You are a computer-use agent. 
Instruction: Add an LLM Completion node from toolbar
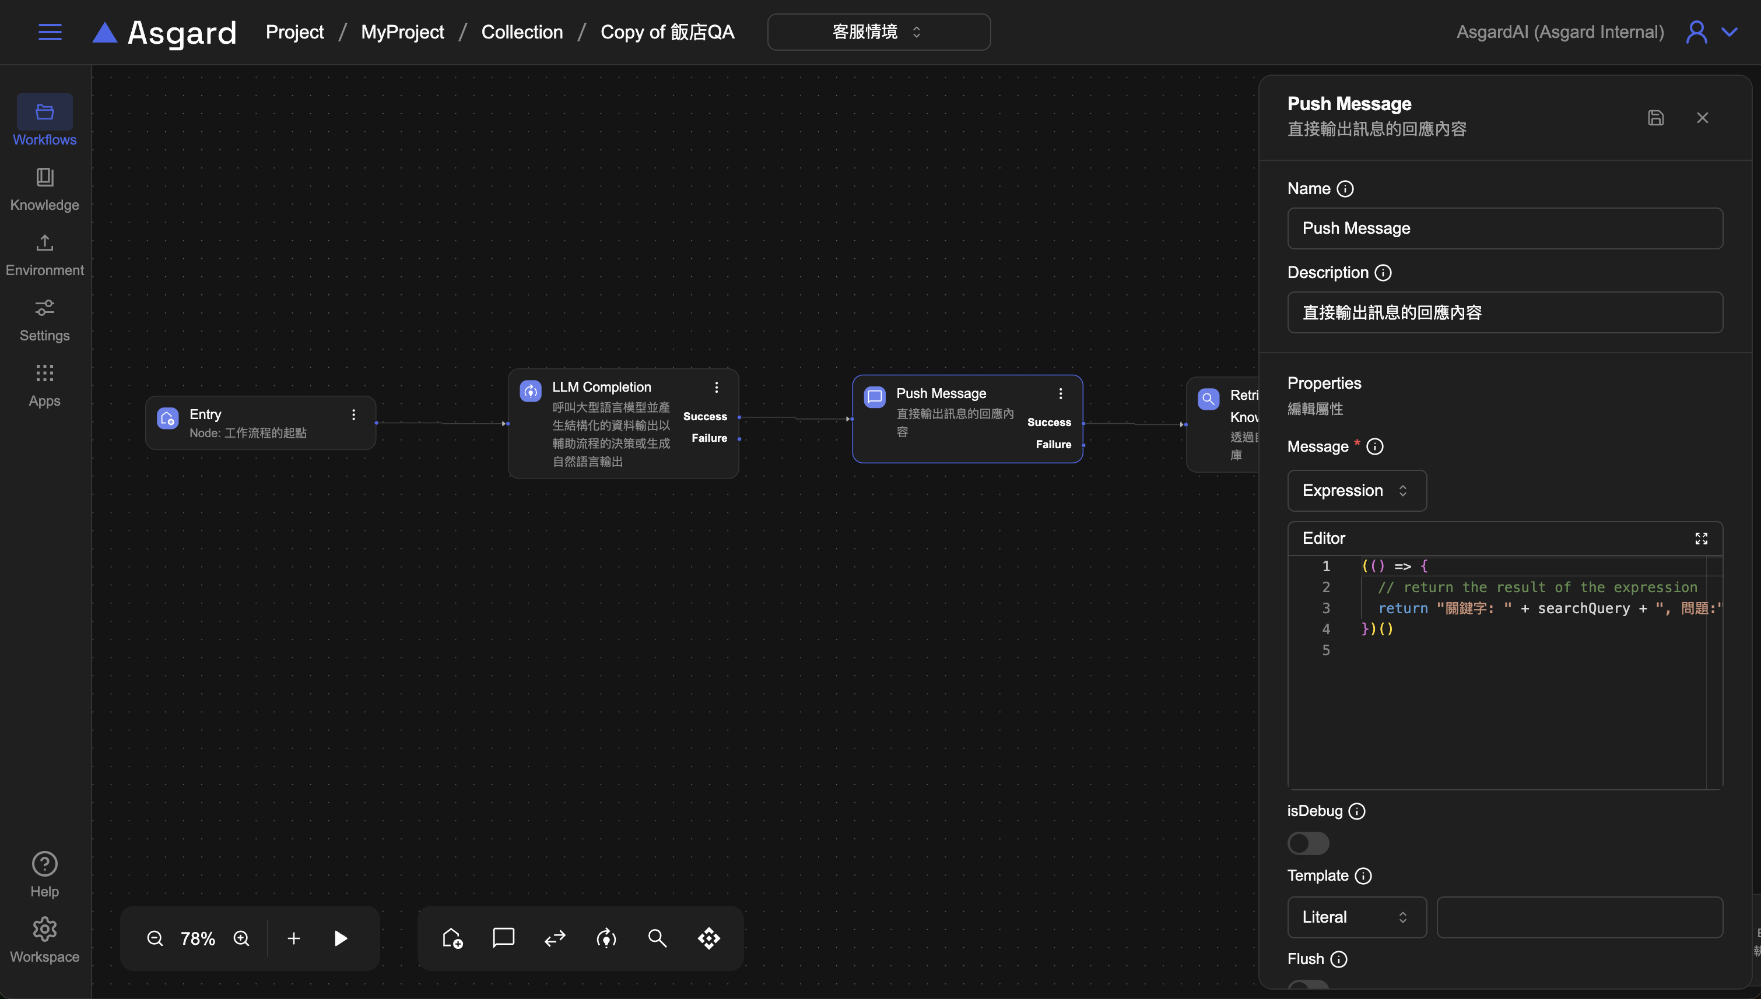[606, 938]
